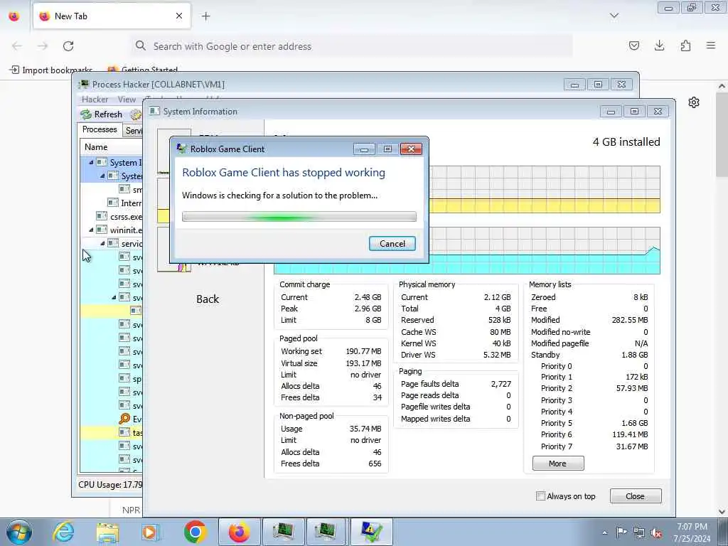Switch to the Processes tab
This screenshot has height=546, width=728.
[x=100, y=129]
